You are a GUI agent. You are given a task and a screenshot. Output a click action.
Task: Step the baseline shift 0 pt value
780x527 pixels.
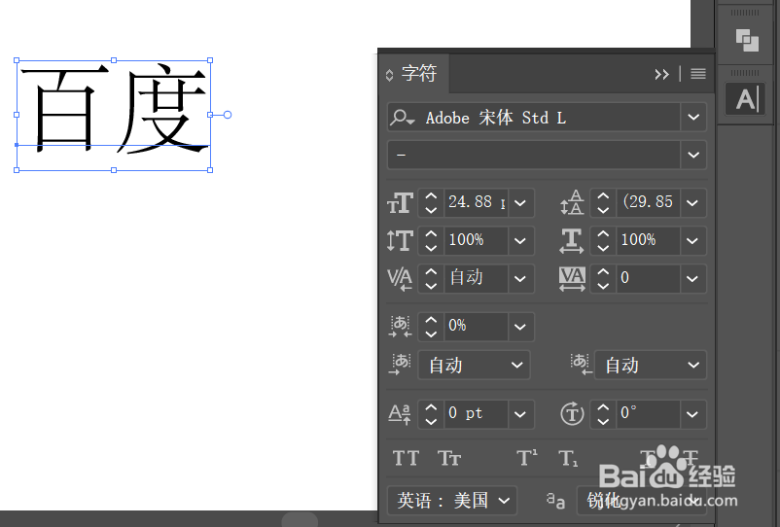431,414
